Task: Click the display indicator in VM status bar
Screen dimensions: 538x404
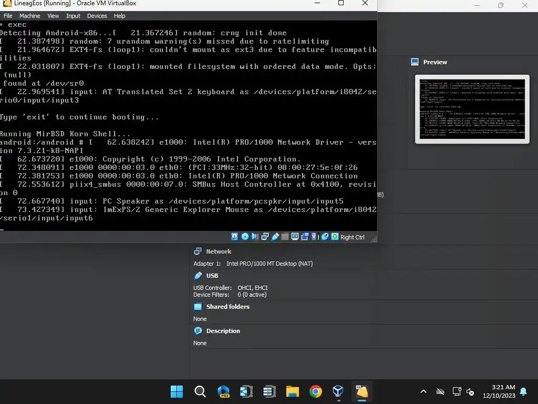Action: (x=295, y=237)
